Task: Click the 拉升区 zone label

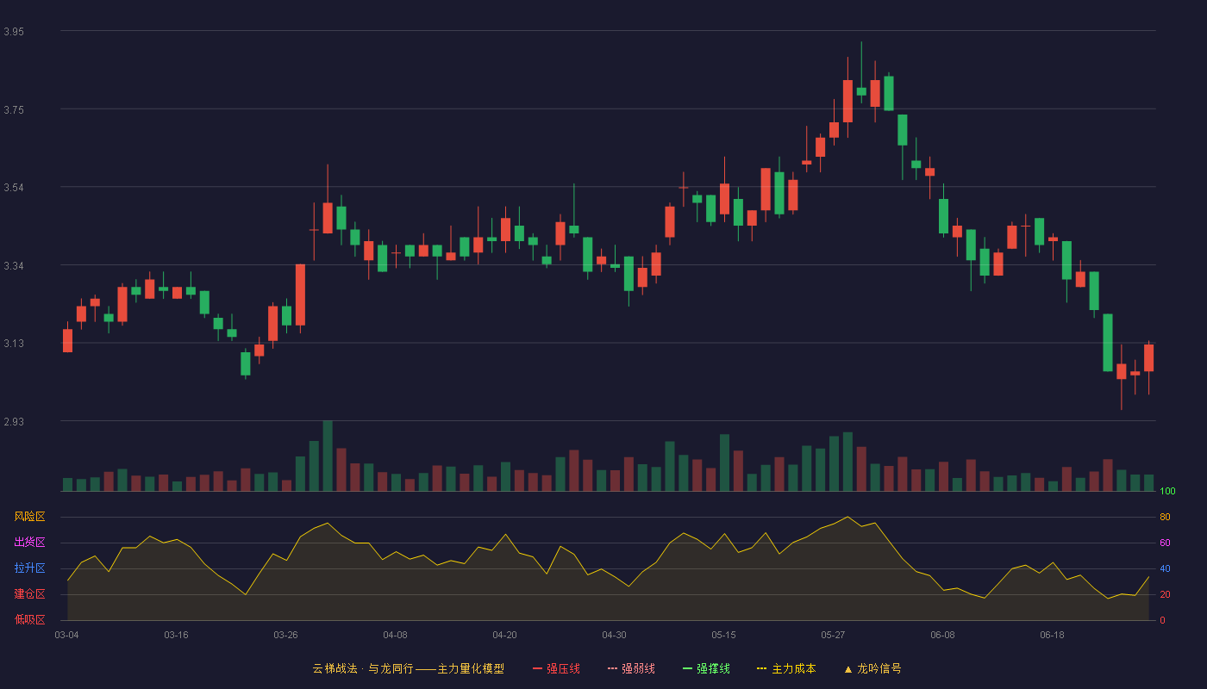Action: [29, 568]
